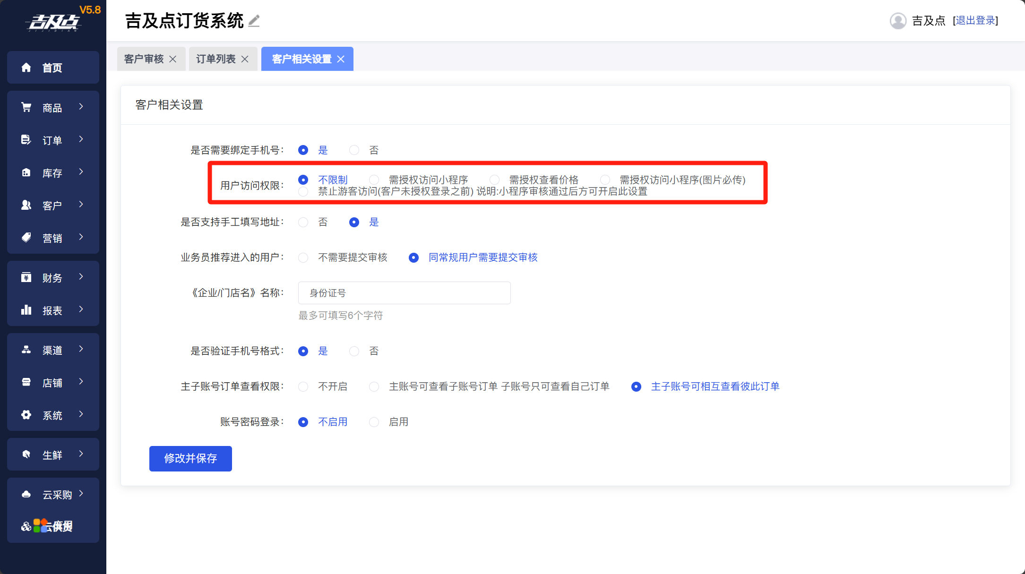Viewport: 1025px width, 574px height.
Task: Click the 修改并保存 button
Action: pos(190,458)
